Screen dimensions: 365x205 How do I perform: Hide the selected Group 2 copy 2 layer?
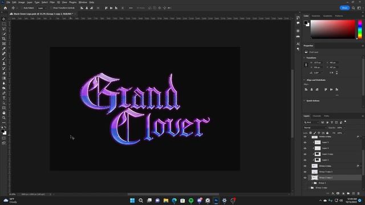[305, 178]
